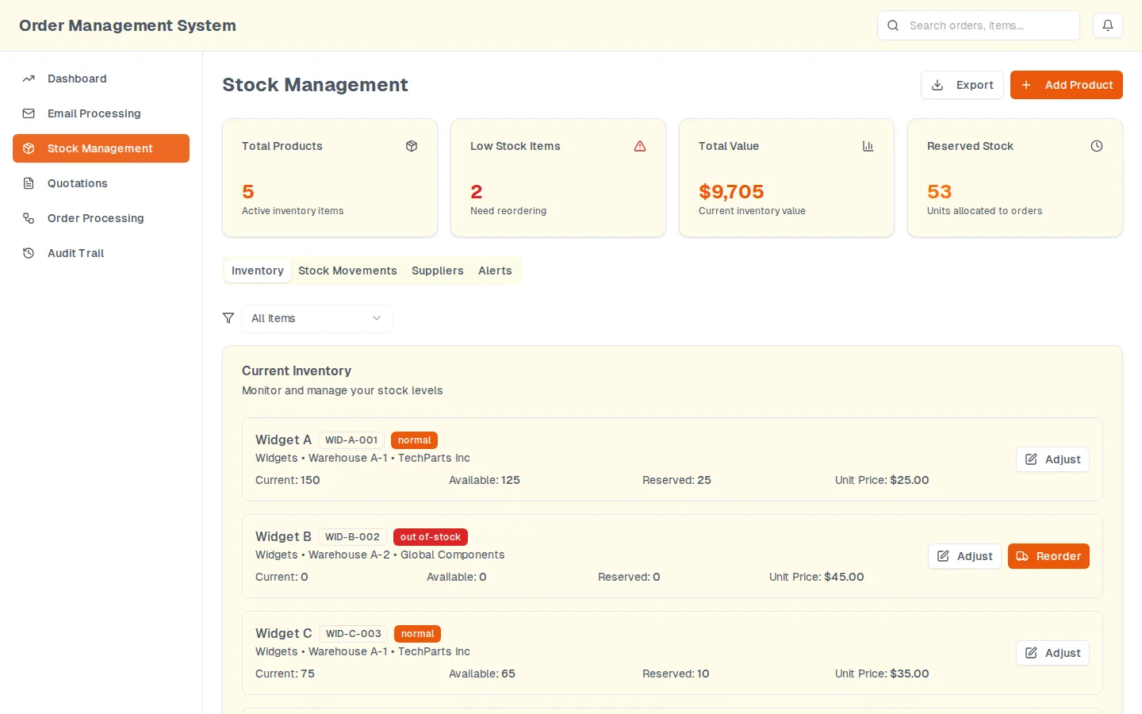
Task: Click Widget A normal status badge
Action: pyautogui.click(x=414, y=440)
